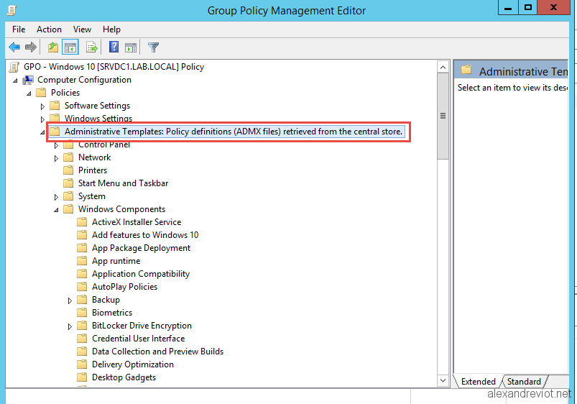Screen dimensions: 577x404
Task: Click the Filter funnel toolbar icon
Action: (153, 47)
